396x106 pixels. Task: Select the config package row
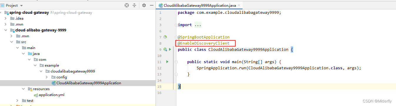click(62, 77)
